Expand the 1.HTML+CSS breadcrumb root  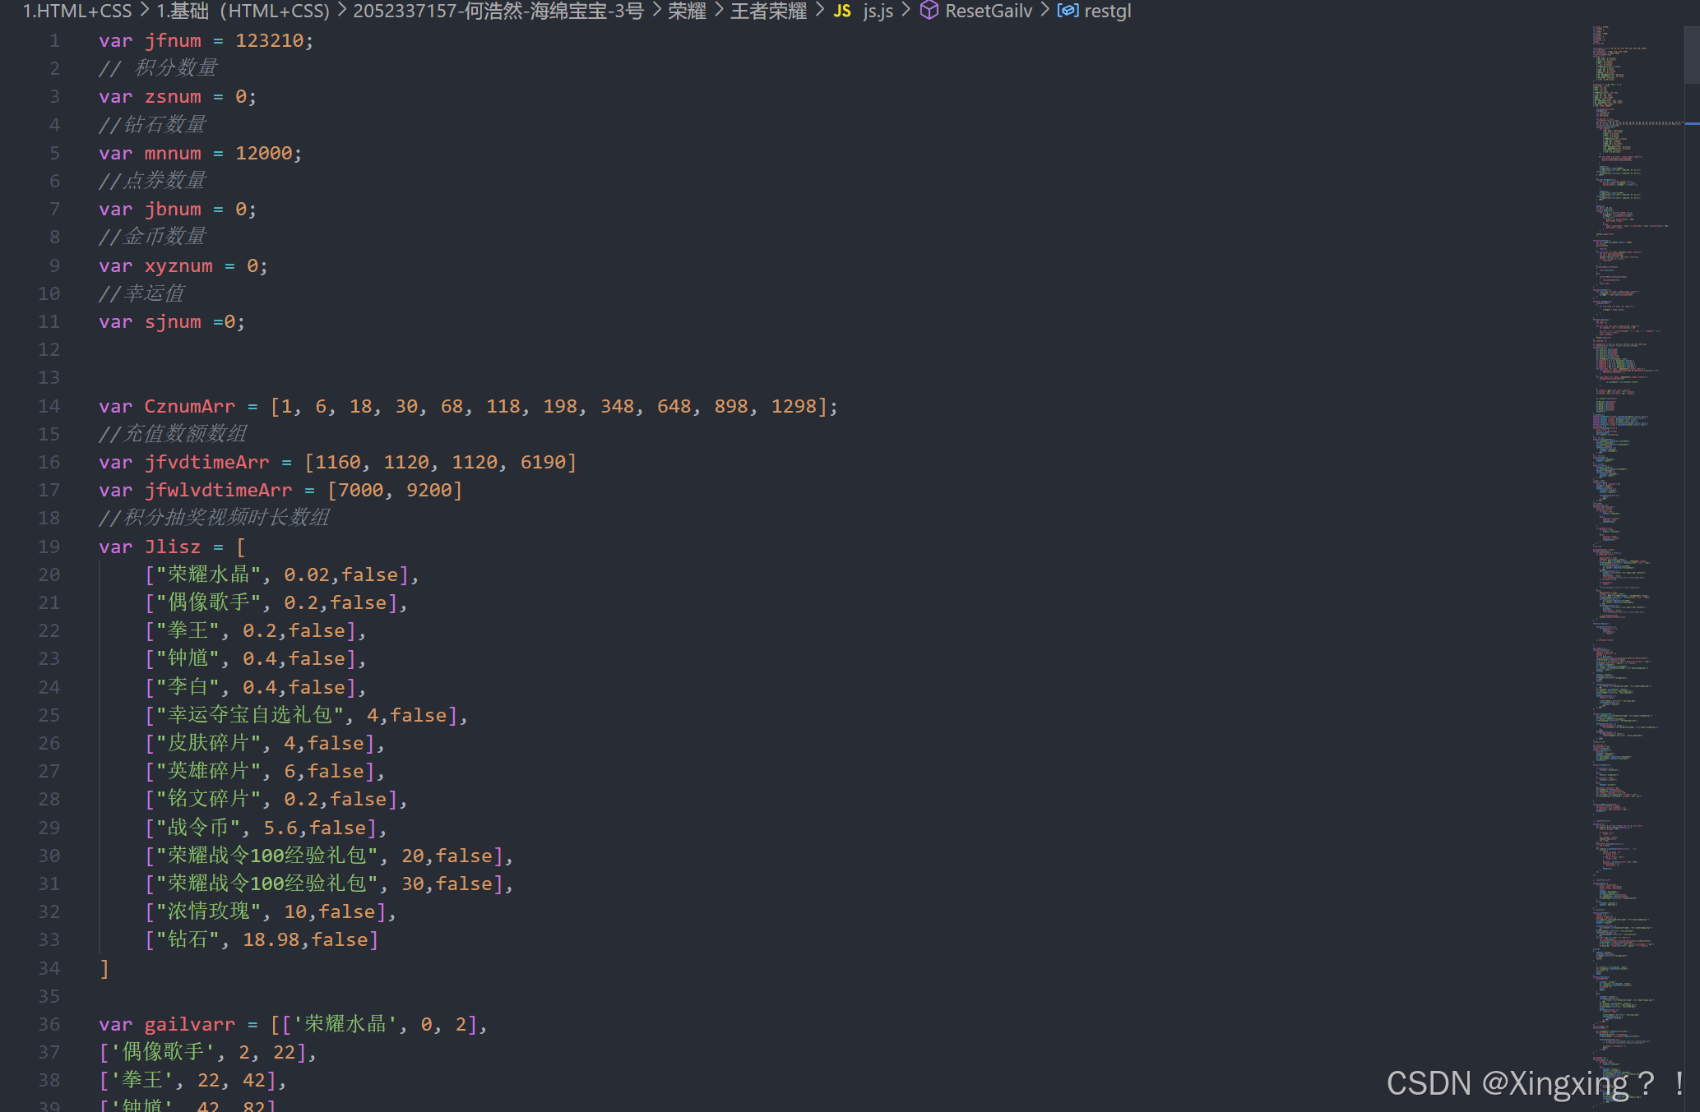[76, 11]
